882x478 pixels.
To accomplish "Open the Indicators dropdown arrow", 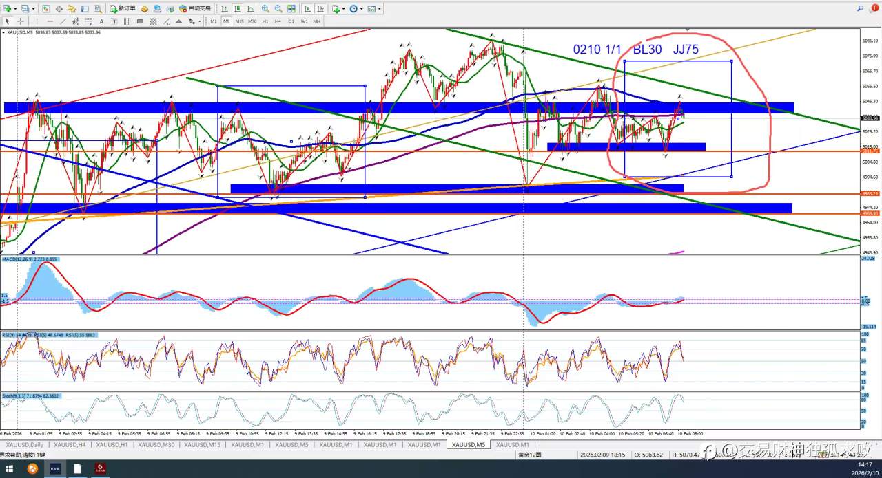I will pos(344,9).
